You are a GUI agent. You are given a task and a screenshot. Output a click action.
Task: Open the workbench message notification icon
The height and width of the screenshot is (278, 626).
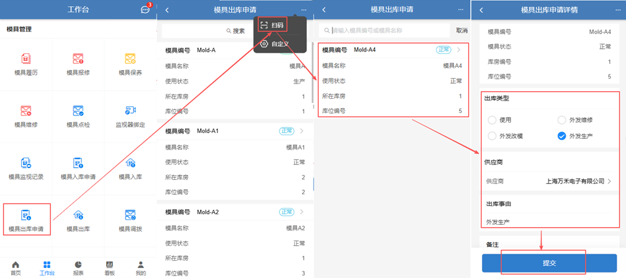point(145,10)
